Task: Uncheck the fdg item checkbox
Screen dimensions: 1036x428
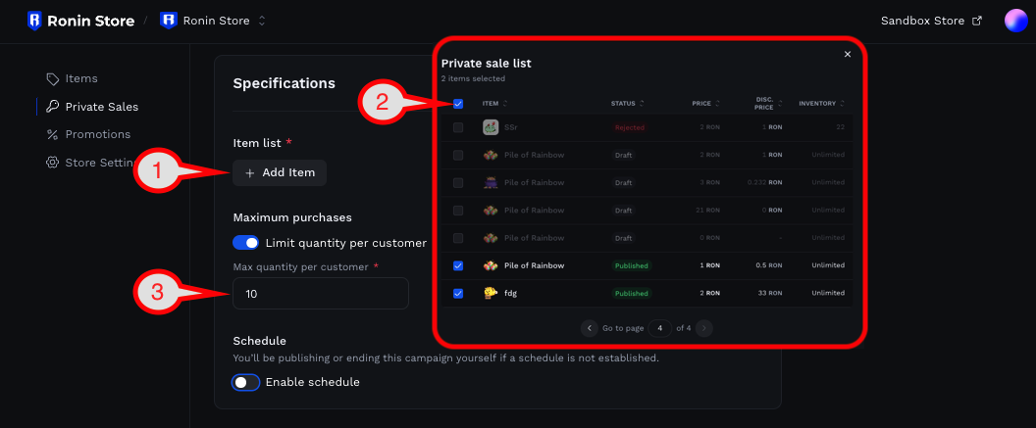Action: pos(458,294)
